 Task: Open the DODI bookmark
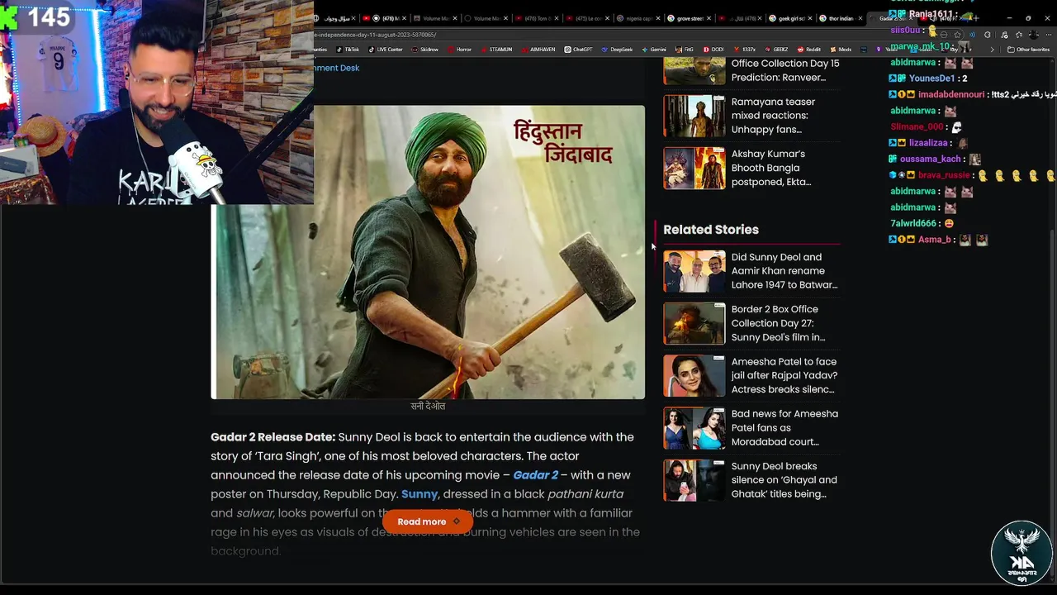point(713,50)
